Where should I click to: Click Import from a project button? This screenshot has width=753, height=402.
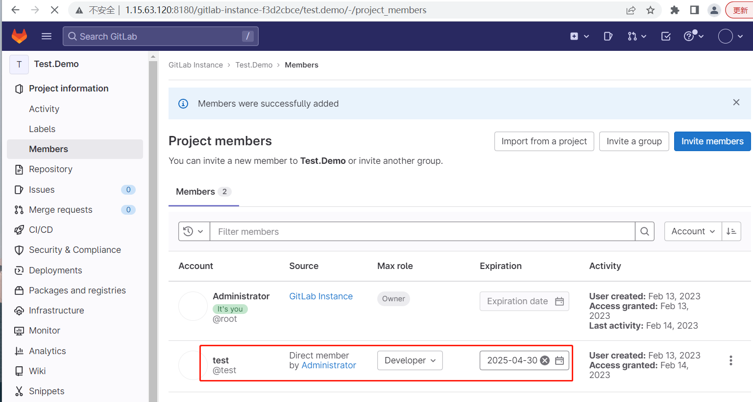[x=544, y=141]
